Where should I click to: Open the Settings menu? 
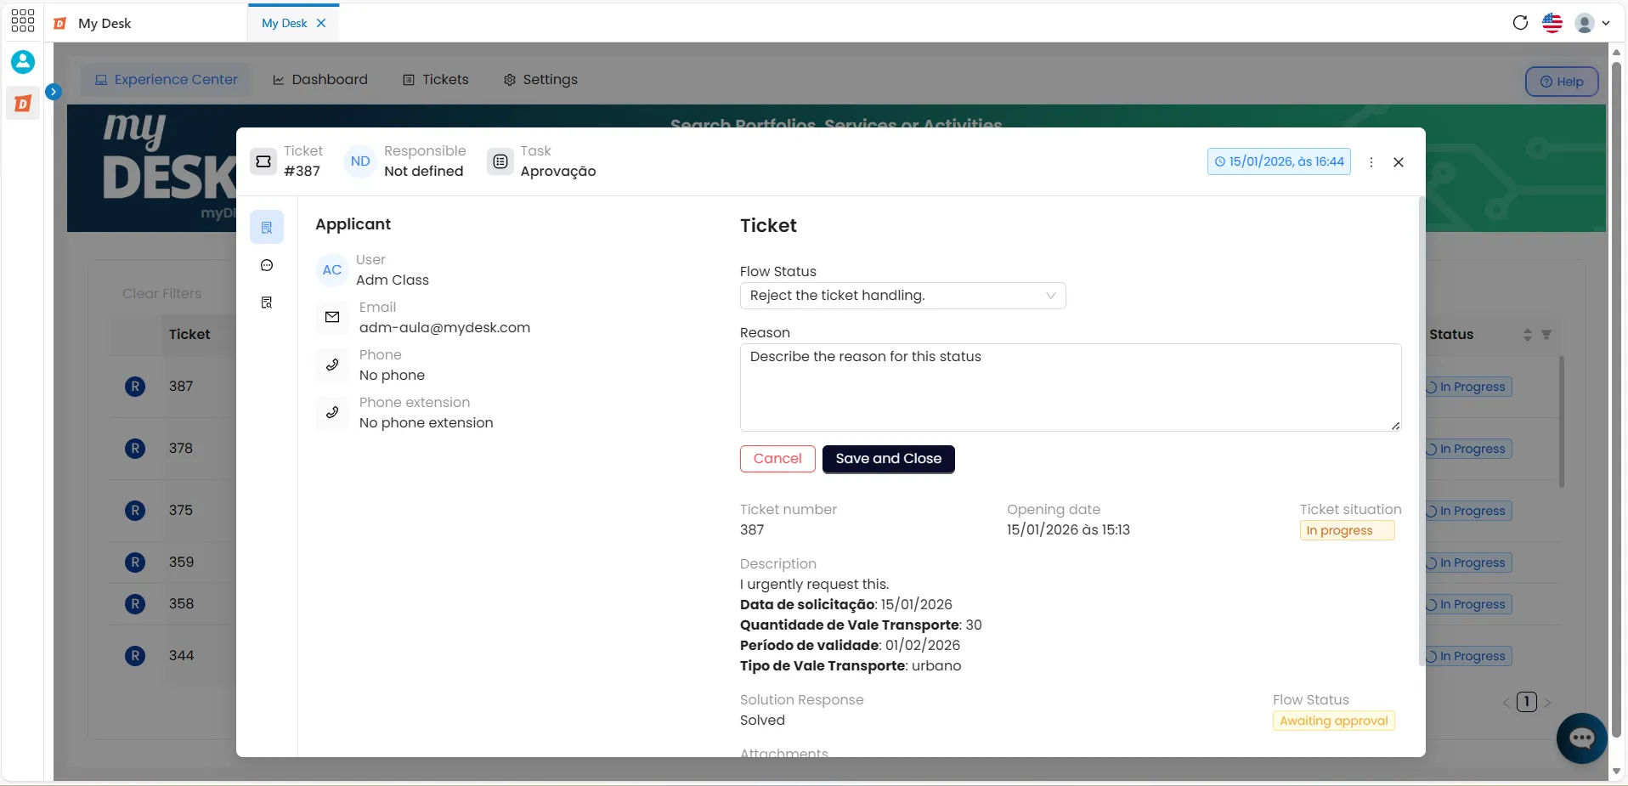[x=540, y=79]
